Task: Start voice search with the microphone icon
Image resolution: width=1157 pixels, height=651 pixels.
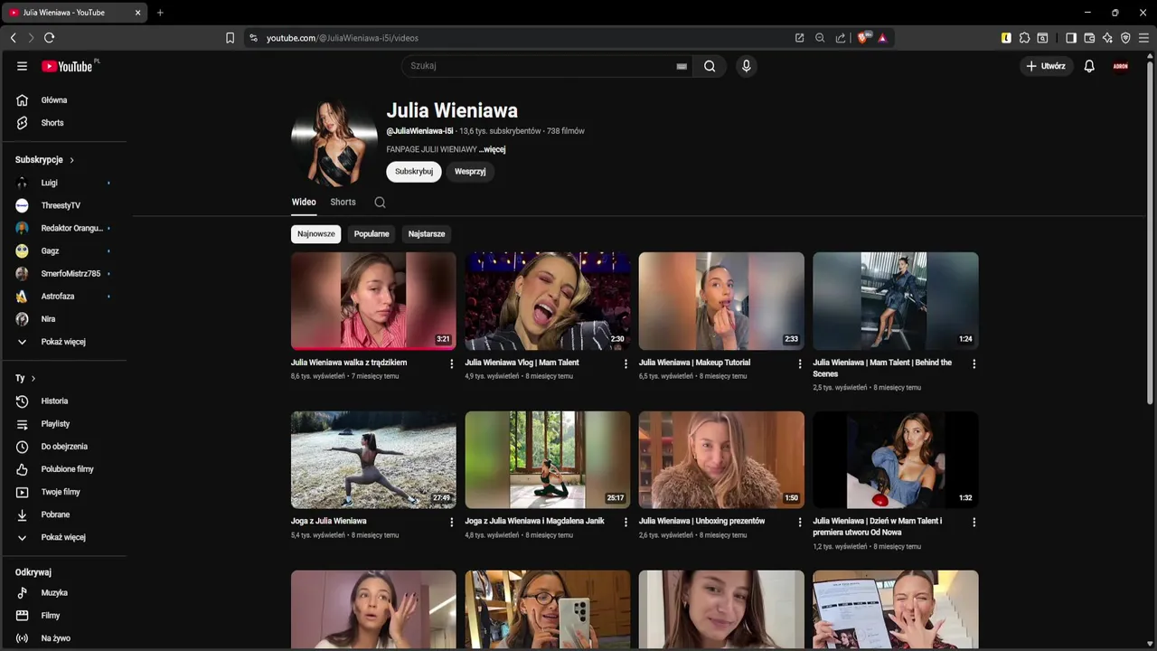Action: [746, 66]
